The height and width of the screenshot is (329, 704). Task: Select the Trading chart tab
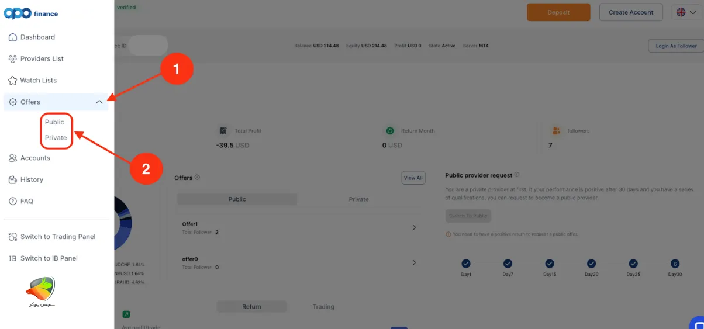(x=323, y=306)
